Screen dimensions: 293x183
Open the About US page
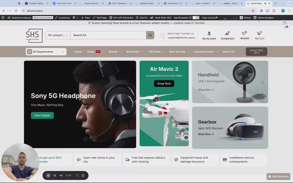click(228, 52)
